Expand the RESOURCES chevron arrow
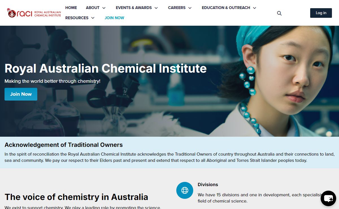The height and width of the screenshot is (209, 339). (x=93, y=18)
